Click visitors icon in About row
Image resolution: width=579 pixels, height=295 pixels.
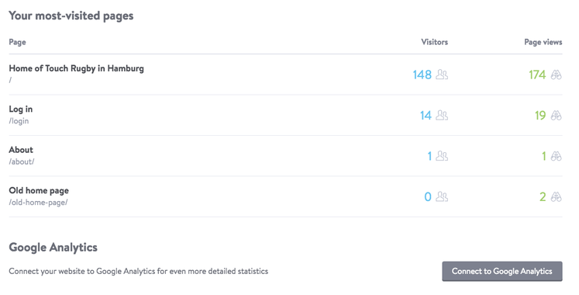tap(442, 156)
